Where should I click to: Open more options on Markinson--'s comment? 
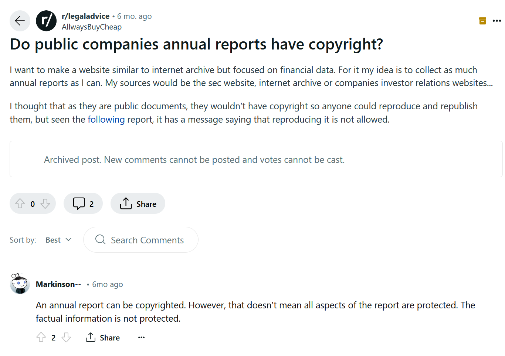141,337
